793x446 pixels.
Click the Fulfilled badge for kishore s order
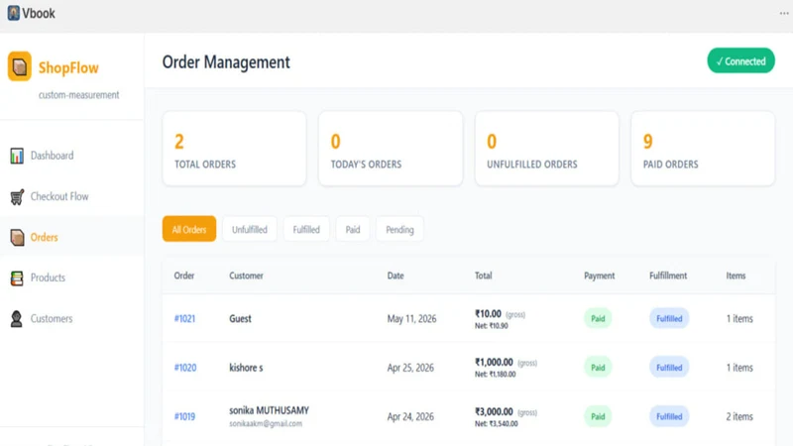pos(669,368)
